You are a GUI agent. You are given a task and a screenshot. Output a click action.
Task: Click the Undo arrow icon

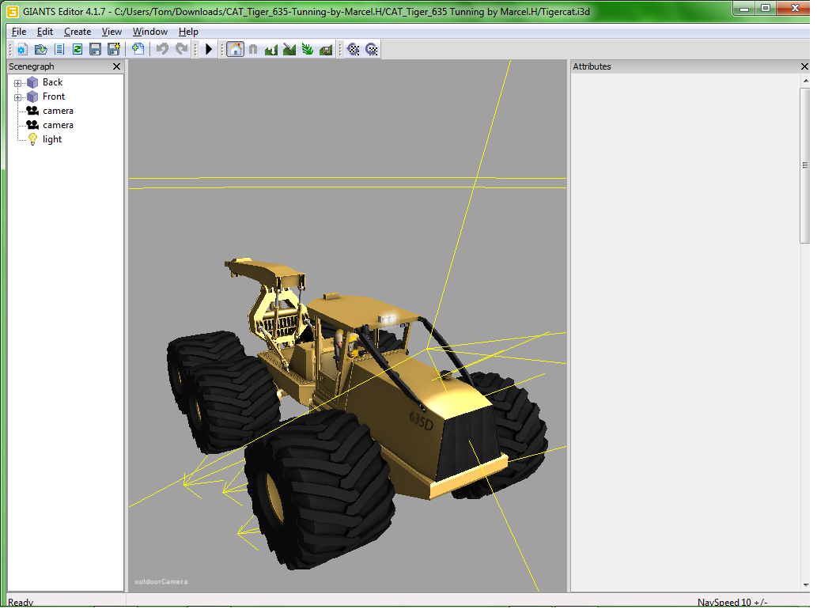(163, 50)
